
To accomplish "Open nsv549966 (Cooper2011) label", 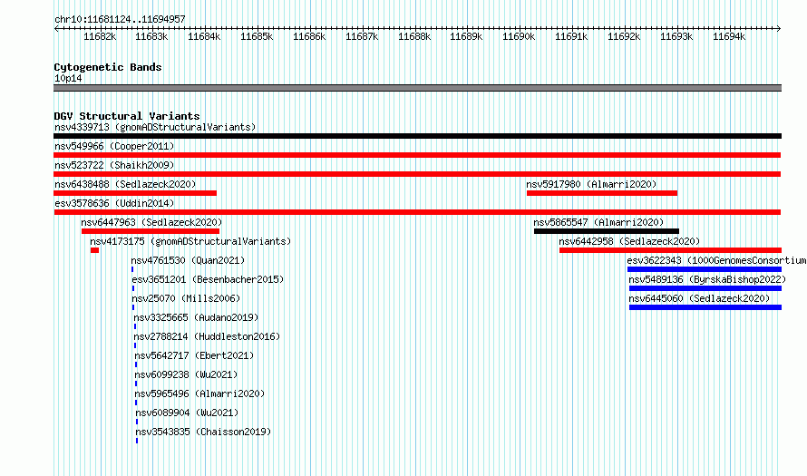I will [114, 146].
